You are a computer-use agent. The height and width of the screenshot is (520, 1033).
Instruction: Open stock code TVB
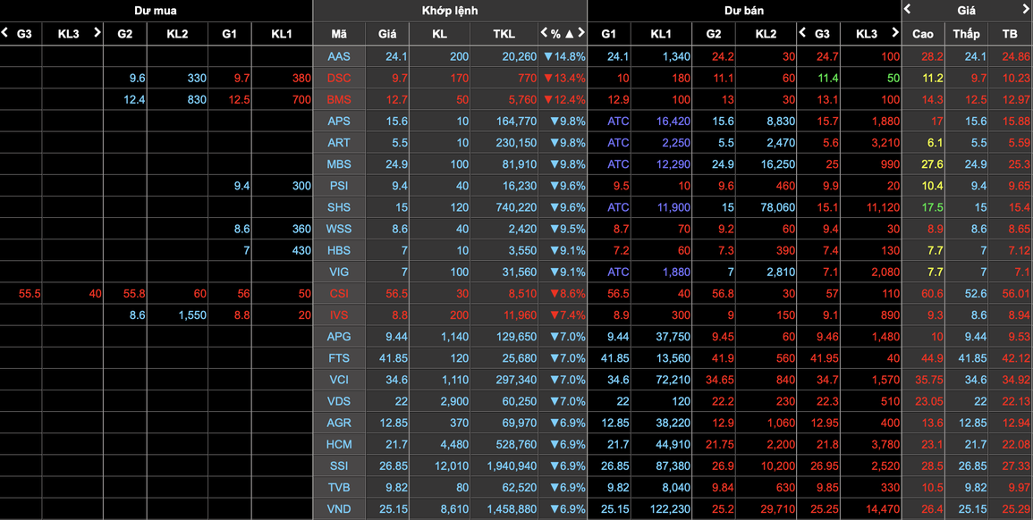click(x=339, y=488)
